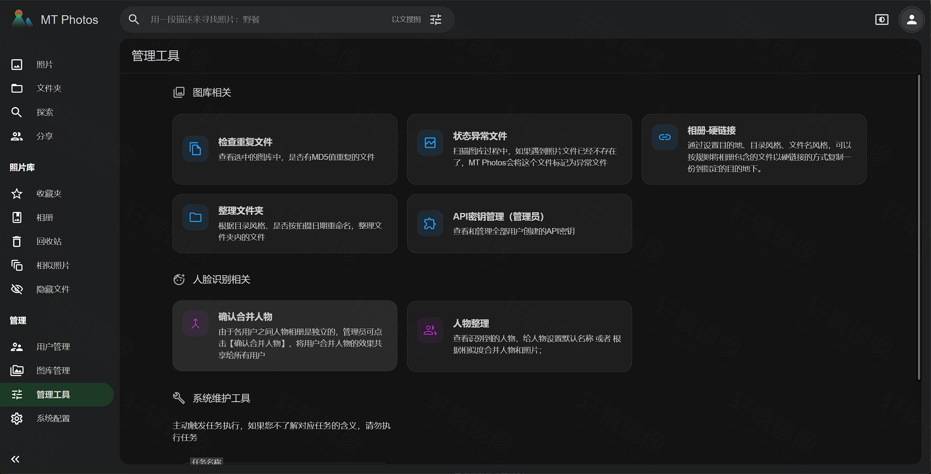Click the 状态异常文件 card icon
The width and height of the screenshot is (931, 474).
430,143
